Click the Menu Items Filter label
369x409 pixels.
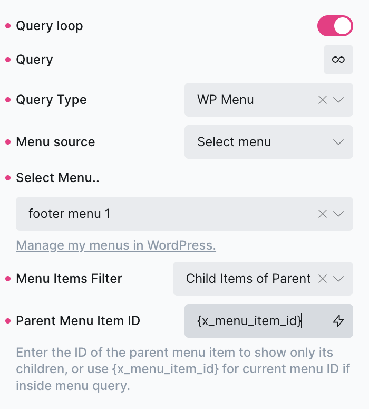[x=69, y=279]
